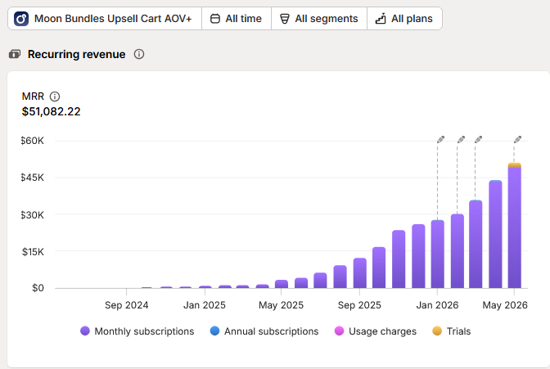Screen dimensions: 550x369
Task: Click the annotation pencil above Jan 2026 bar
Action: click(x=440, y=140)
